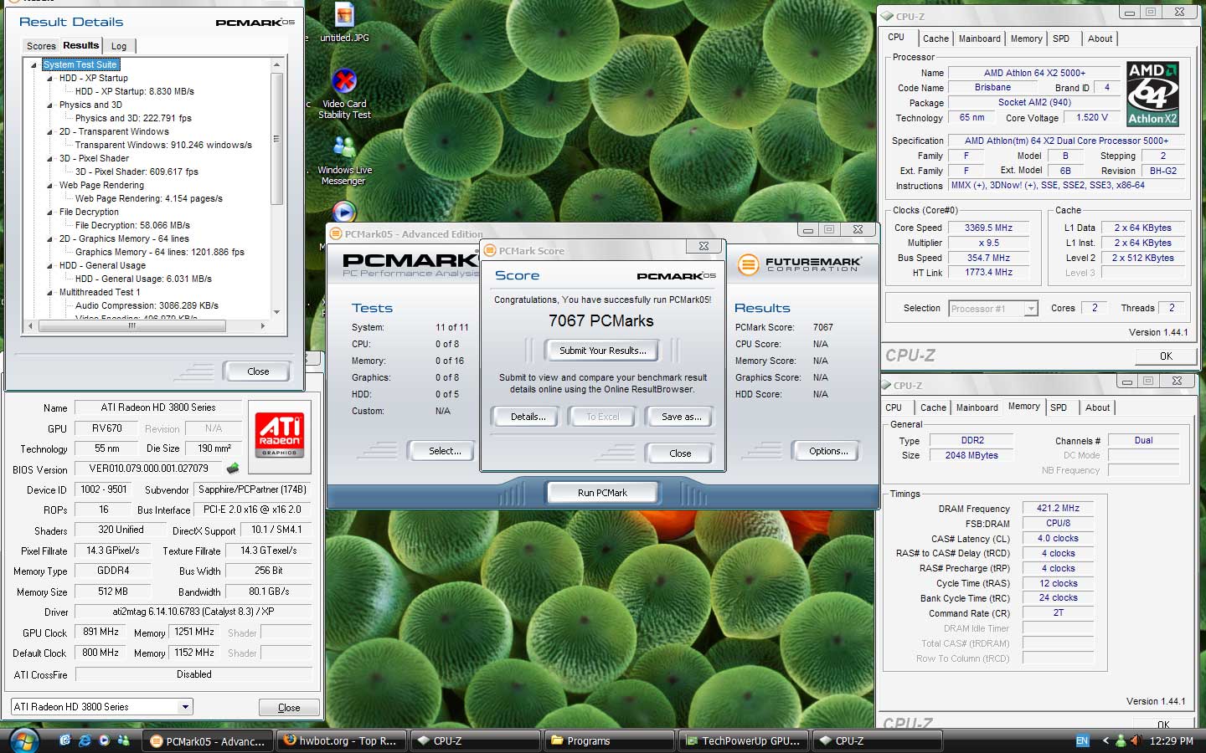Viewport: 1206px width, 753px height.
Task: Click the media player icon on desktop
Action: click(344, 213)
